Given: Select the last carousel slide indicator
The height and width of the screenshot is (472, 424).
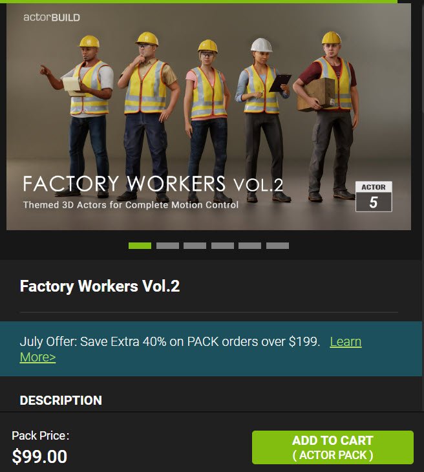Looking at the screenshot, I should click(x=277, y=246).
